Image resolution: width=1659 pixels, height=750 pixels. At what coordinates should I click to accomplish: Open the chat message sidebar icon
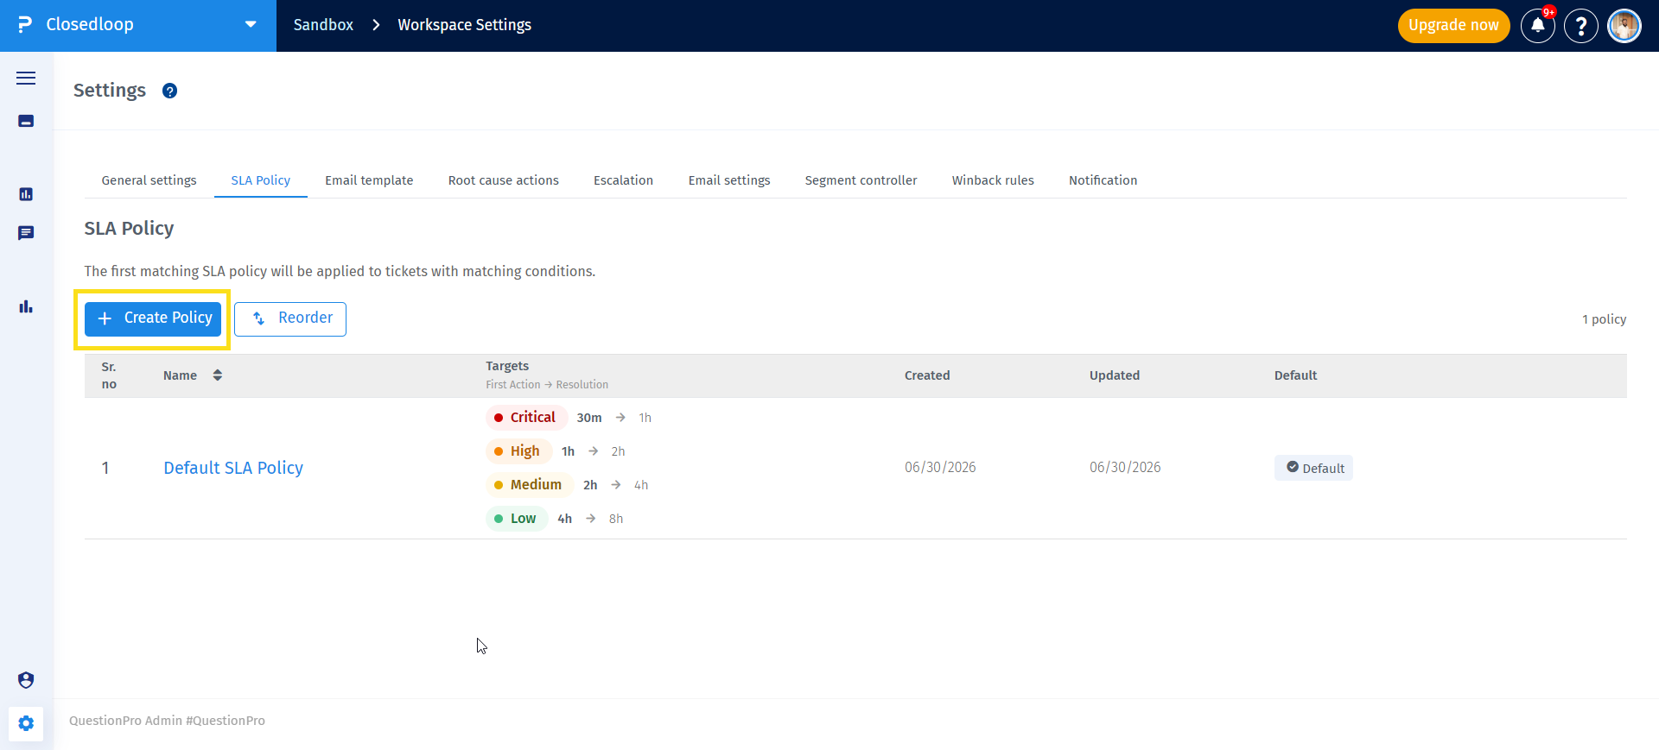tap(26, 233)
